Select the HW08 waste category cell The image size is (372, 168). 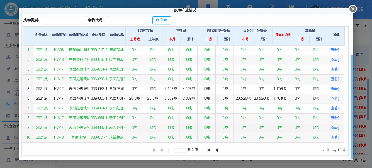(59, 50)
